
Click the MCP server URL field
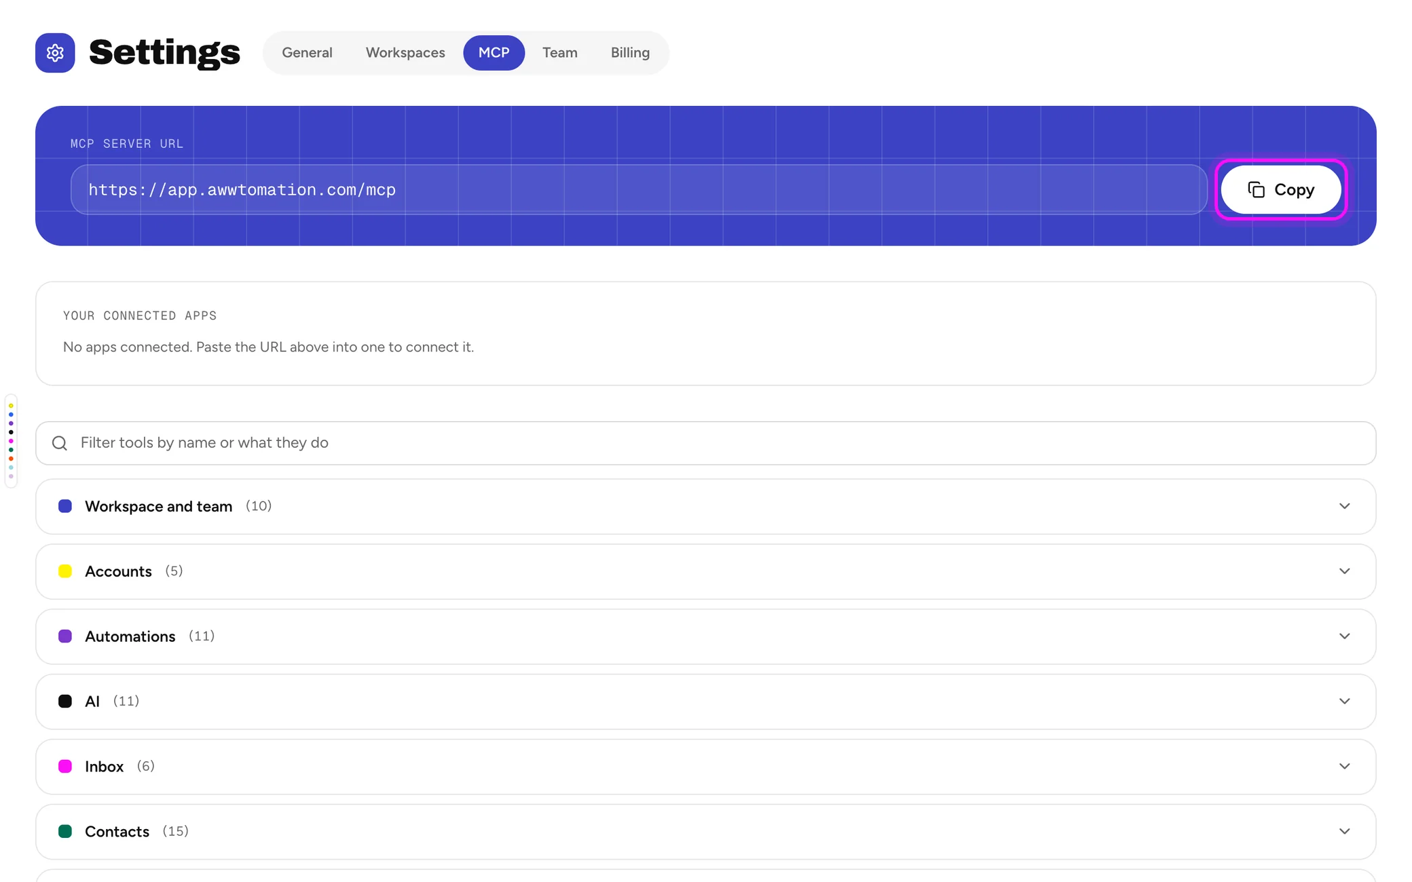pos(639,190)
